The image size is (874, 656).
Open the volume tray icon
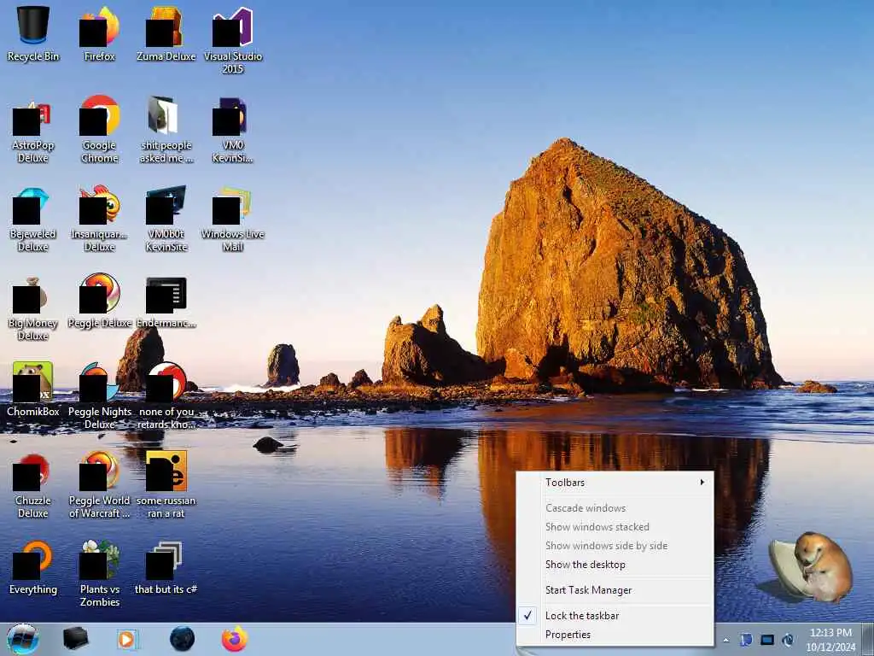tap(788, 640)
